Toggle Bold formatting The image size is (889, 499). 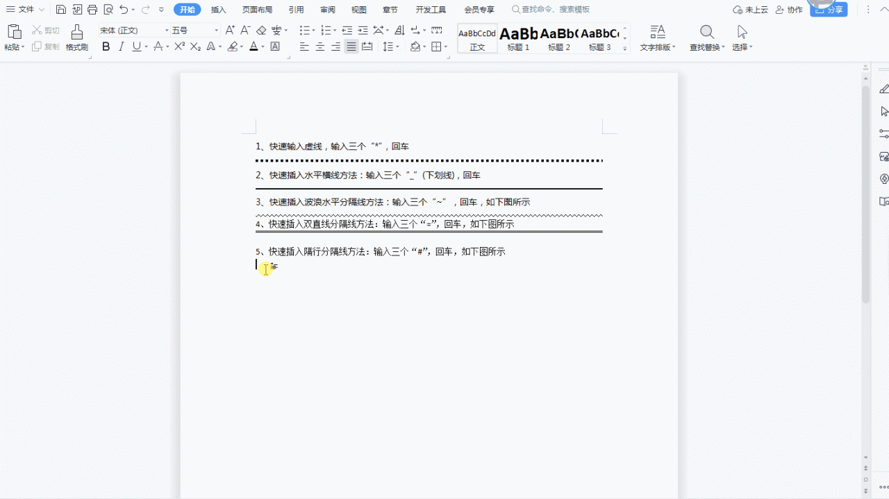(106, 46)
